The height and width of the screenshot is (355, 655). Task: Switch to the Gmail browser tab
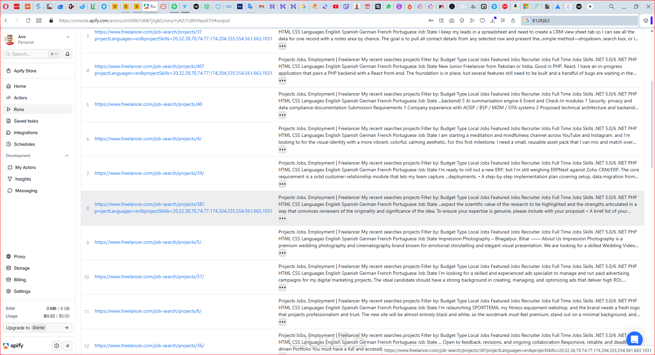(262, 6)
